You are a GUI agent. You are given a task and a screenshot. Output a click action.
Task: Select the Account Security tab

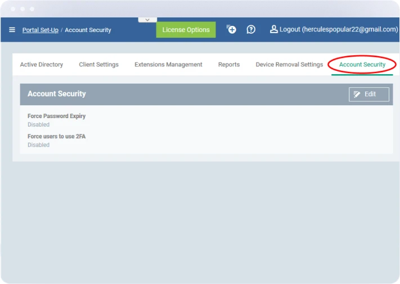[x=362, y=65]
